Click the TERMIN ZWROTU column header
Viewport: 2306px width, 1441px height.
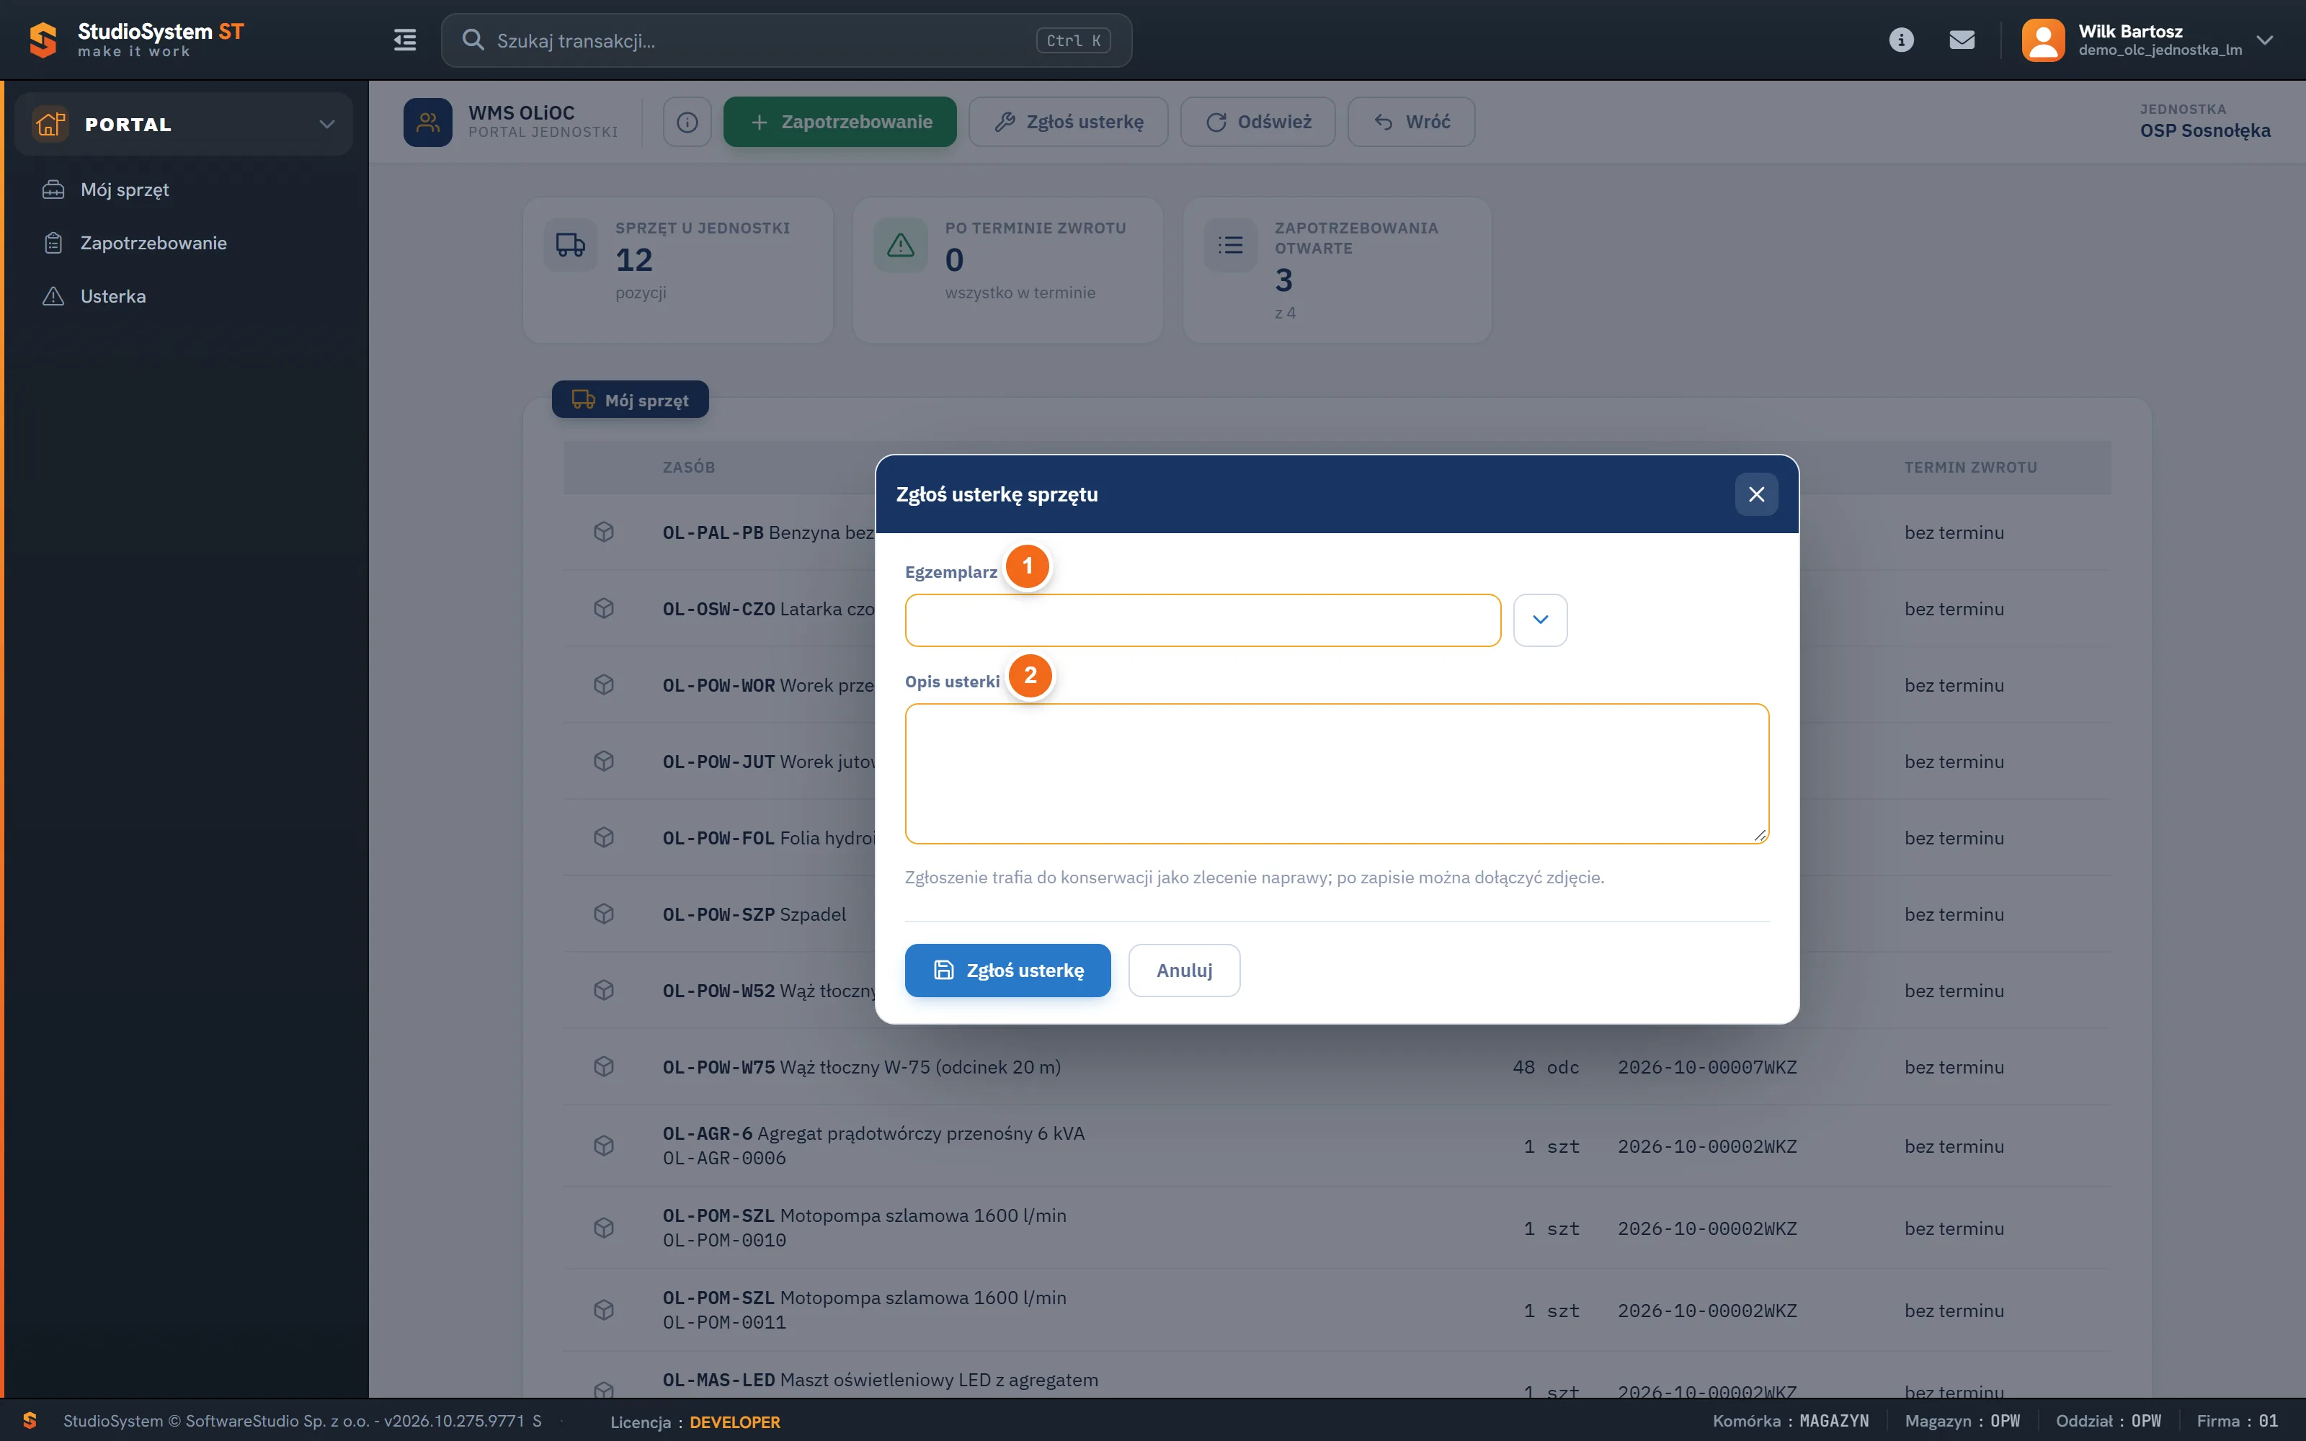click(x=1971, y=467)
